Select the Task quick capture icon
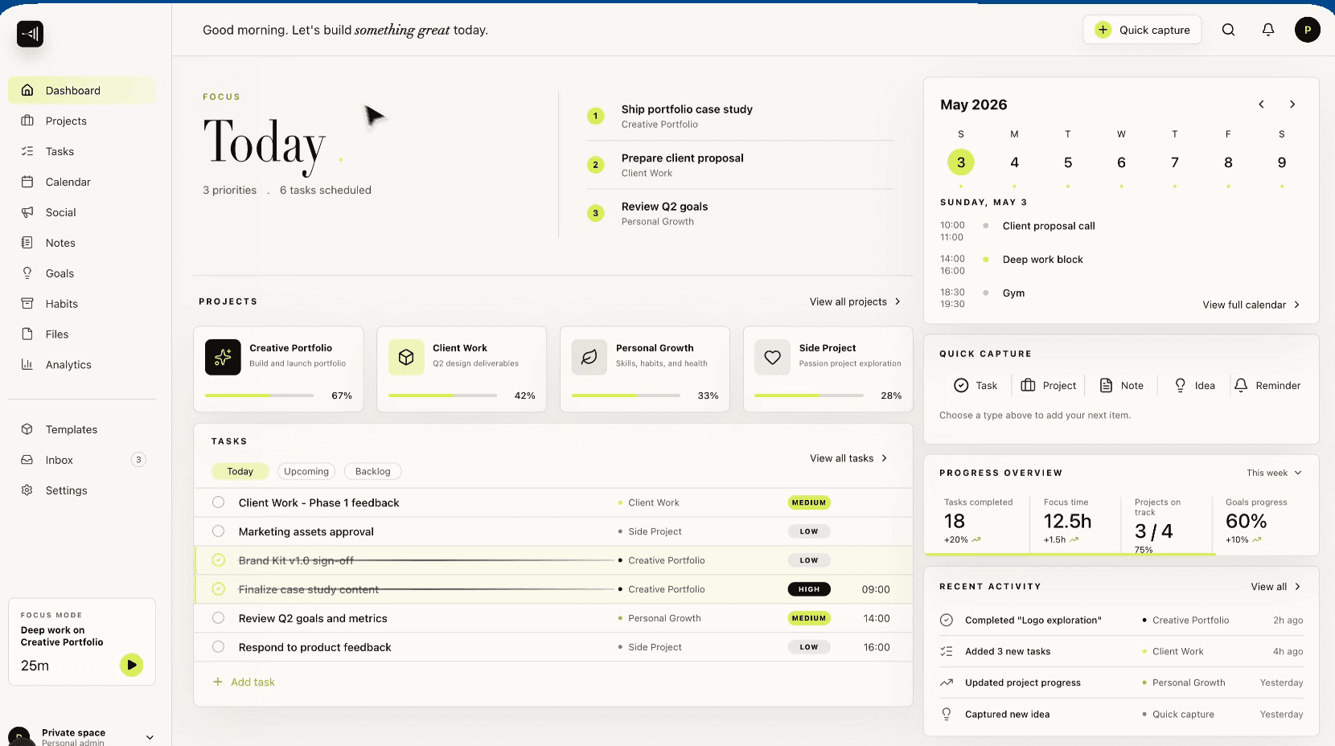Screen dimensions: 1335x746 pyautogui.click(x=961, y=385)
